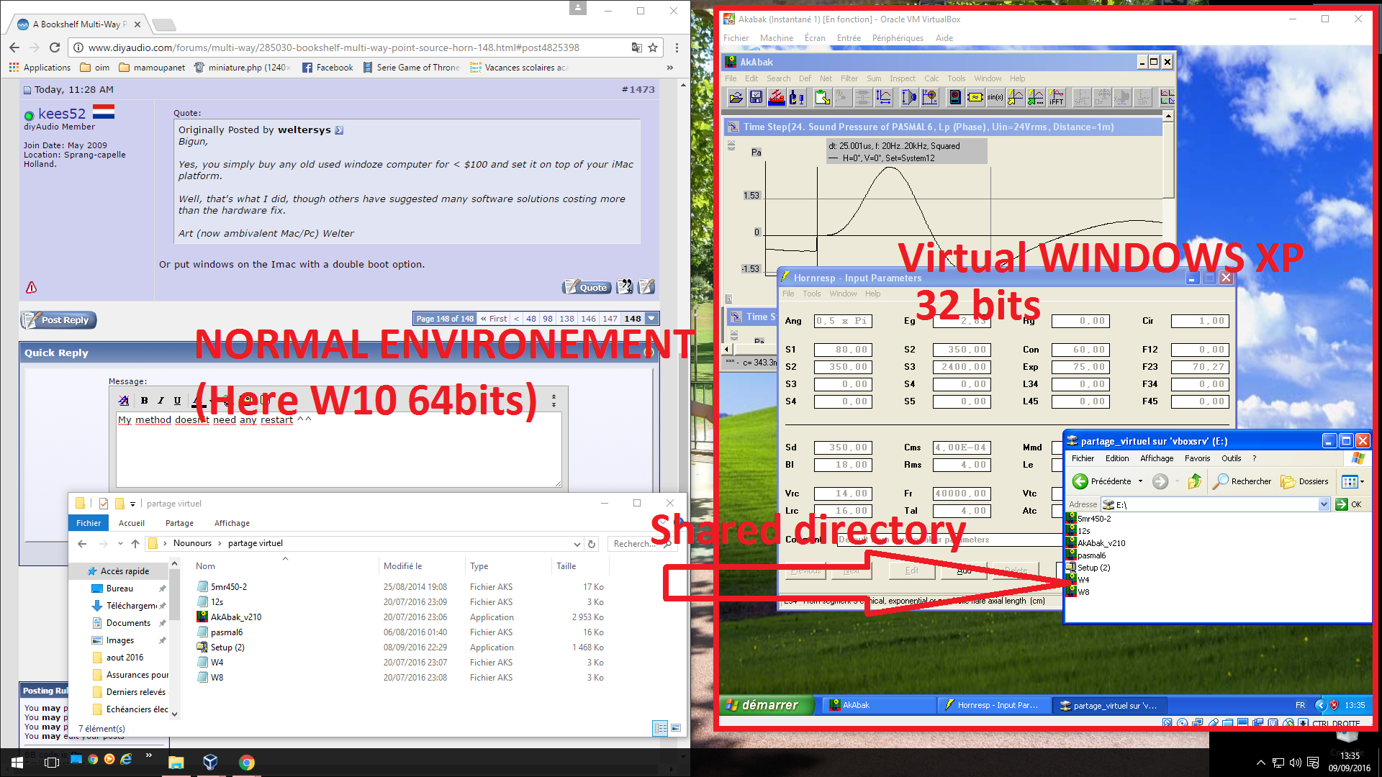1382x777 pixels.
Task: Click the clipboard paste icon in AkAbak toolbar
Action: tap(822, 97)
